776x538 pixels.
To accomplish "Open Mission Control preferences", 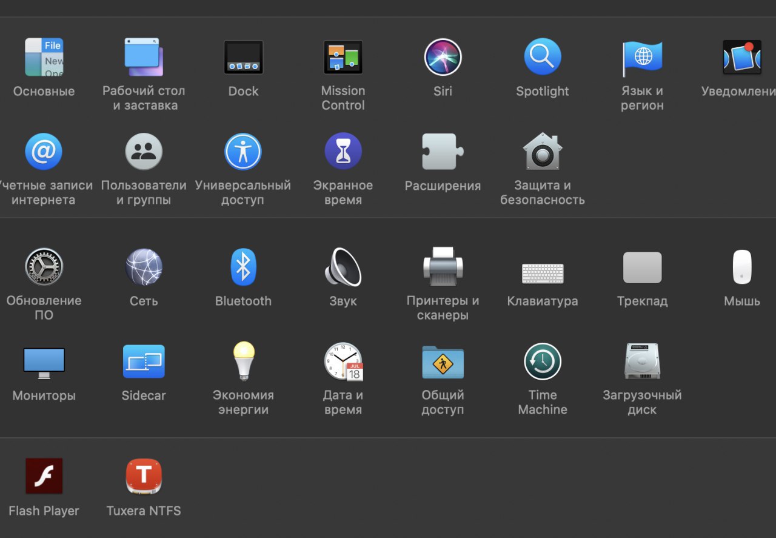I will coord(343,58).
